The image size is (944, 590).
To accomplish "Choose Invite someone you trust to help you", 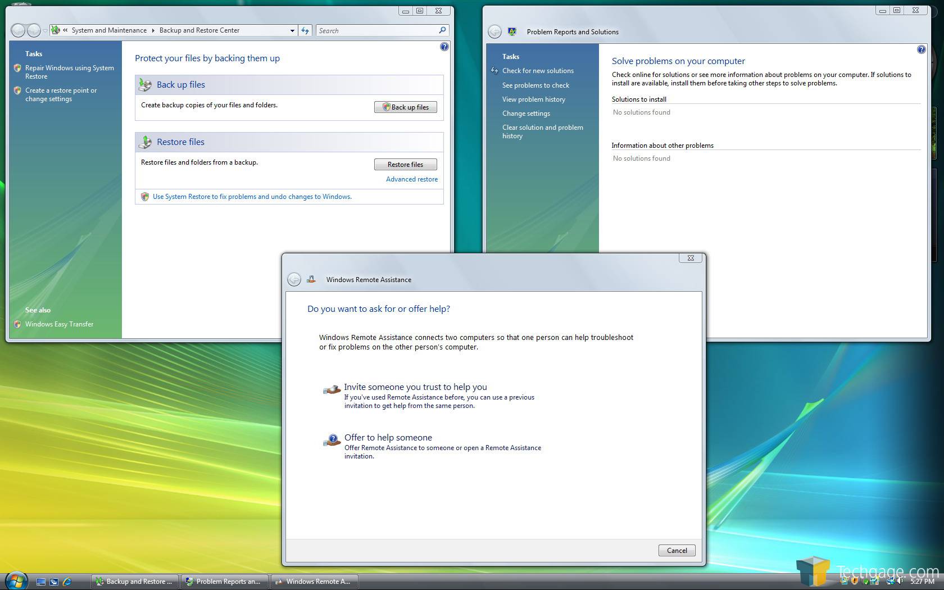I will (x=415, y=387).
